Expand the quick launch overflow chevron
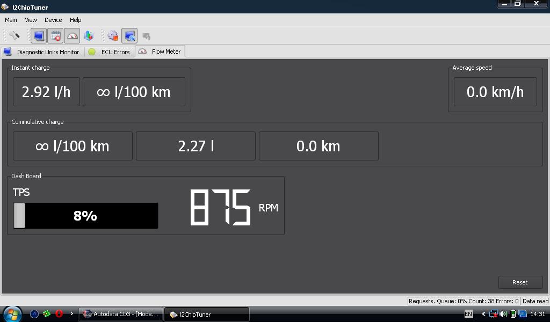This screenshot has width=550, height=322. [71, 313]
